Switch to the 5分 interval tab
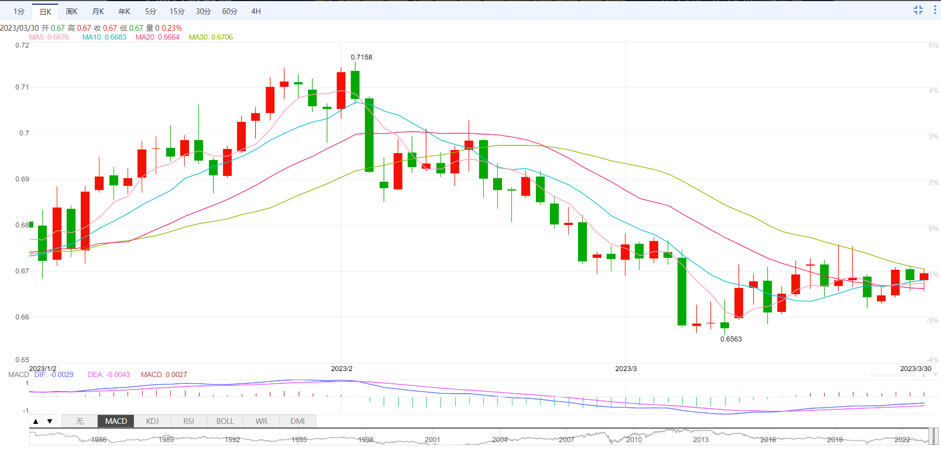941x464 pixels. click(150, 11)
